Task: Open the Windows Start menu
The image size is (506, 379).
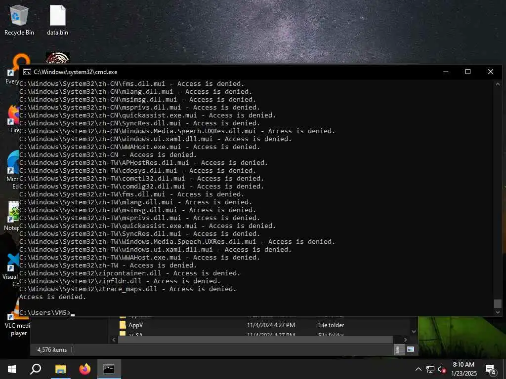Action: [x=12, y=369]
